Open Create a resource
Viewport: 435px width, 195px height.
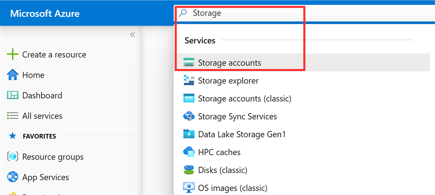(54, 55)
